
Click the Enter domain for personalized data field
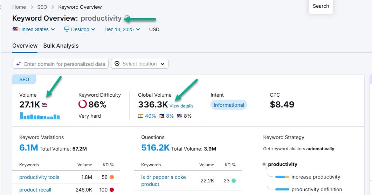(61, 64)
